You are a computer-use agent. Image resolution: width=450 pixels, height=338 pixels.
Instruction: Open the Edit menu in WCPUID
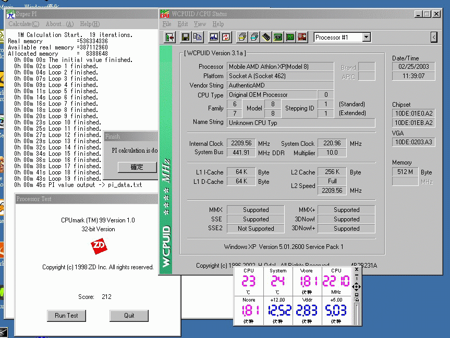183,24
